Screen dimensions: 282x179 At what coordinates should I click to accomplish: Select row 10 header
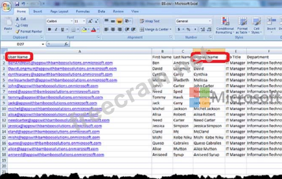point(4,109)
